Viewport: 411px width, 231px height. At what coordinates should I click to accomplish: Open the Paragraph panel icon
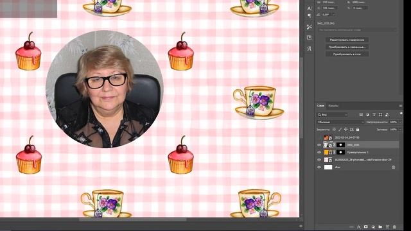click(x=310, y=16)
